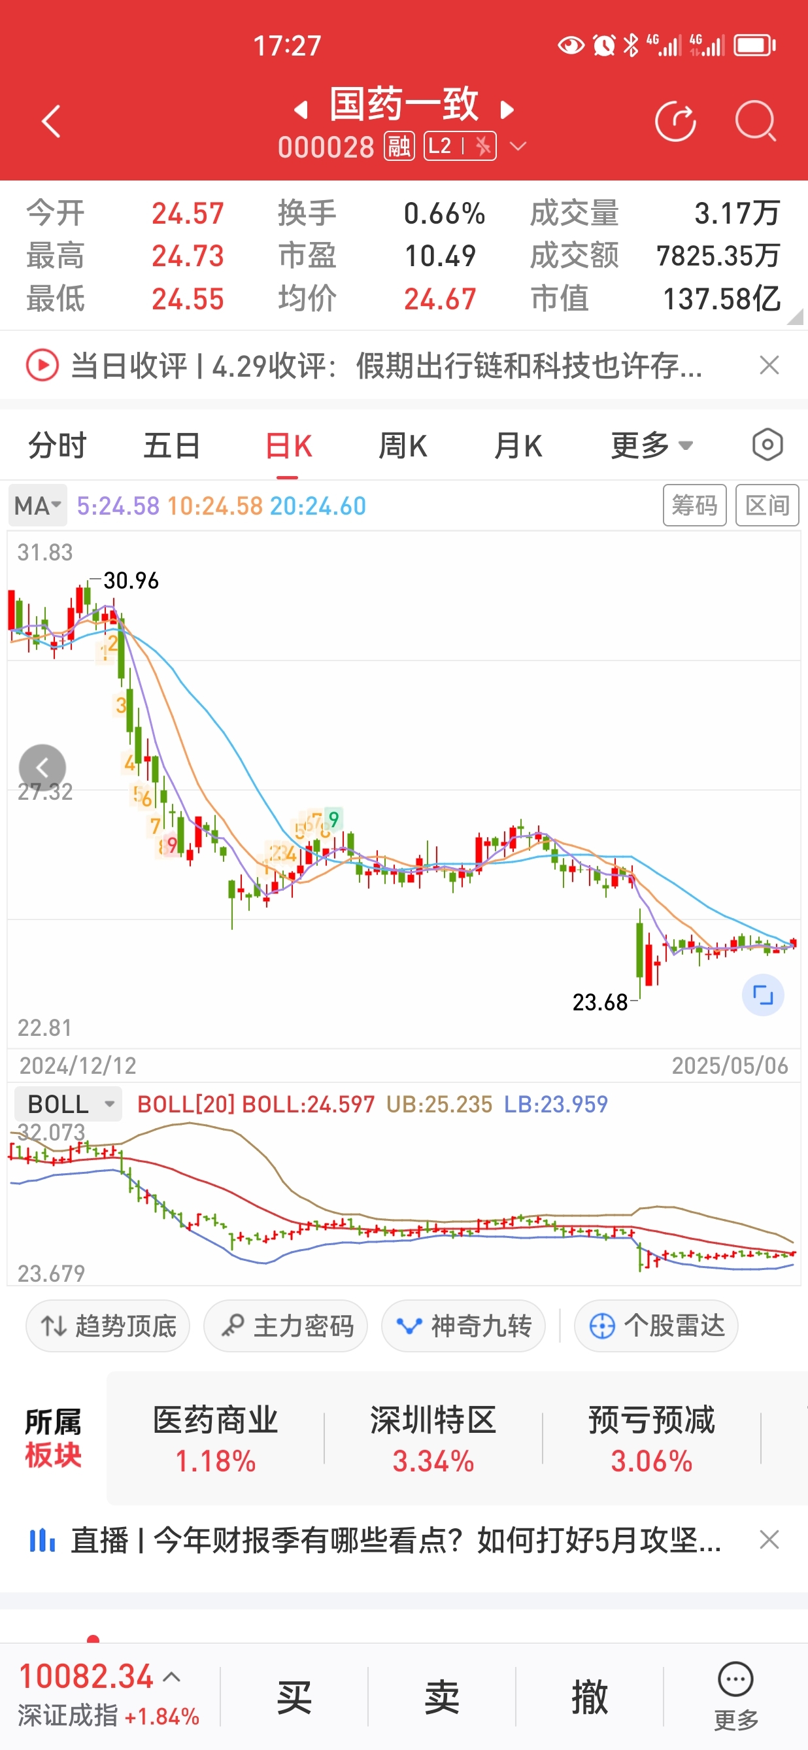Open 预亏预减 sector 3.06%

point(651,1439)
